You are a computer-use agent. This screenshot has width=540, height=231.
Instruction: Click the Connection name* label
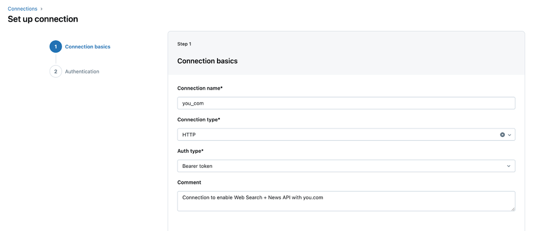pyautogui.click(x=200, y=88)
